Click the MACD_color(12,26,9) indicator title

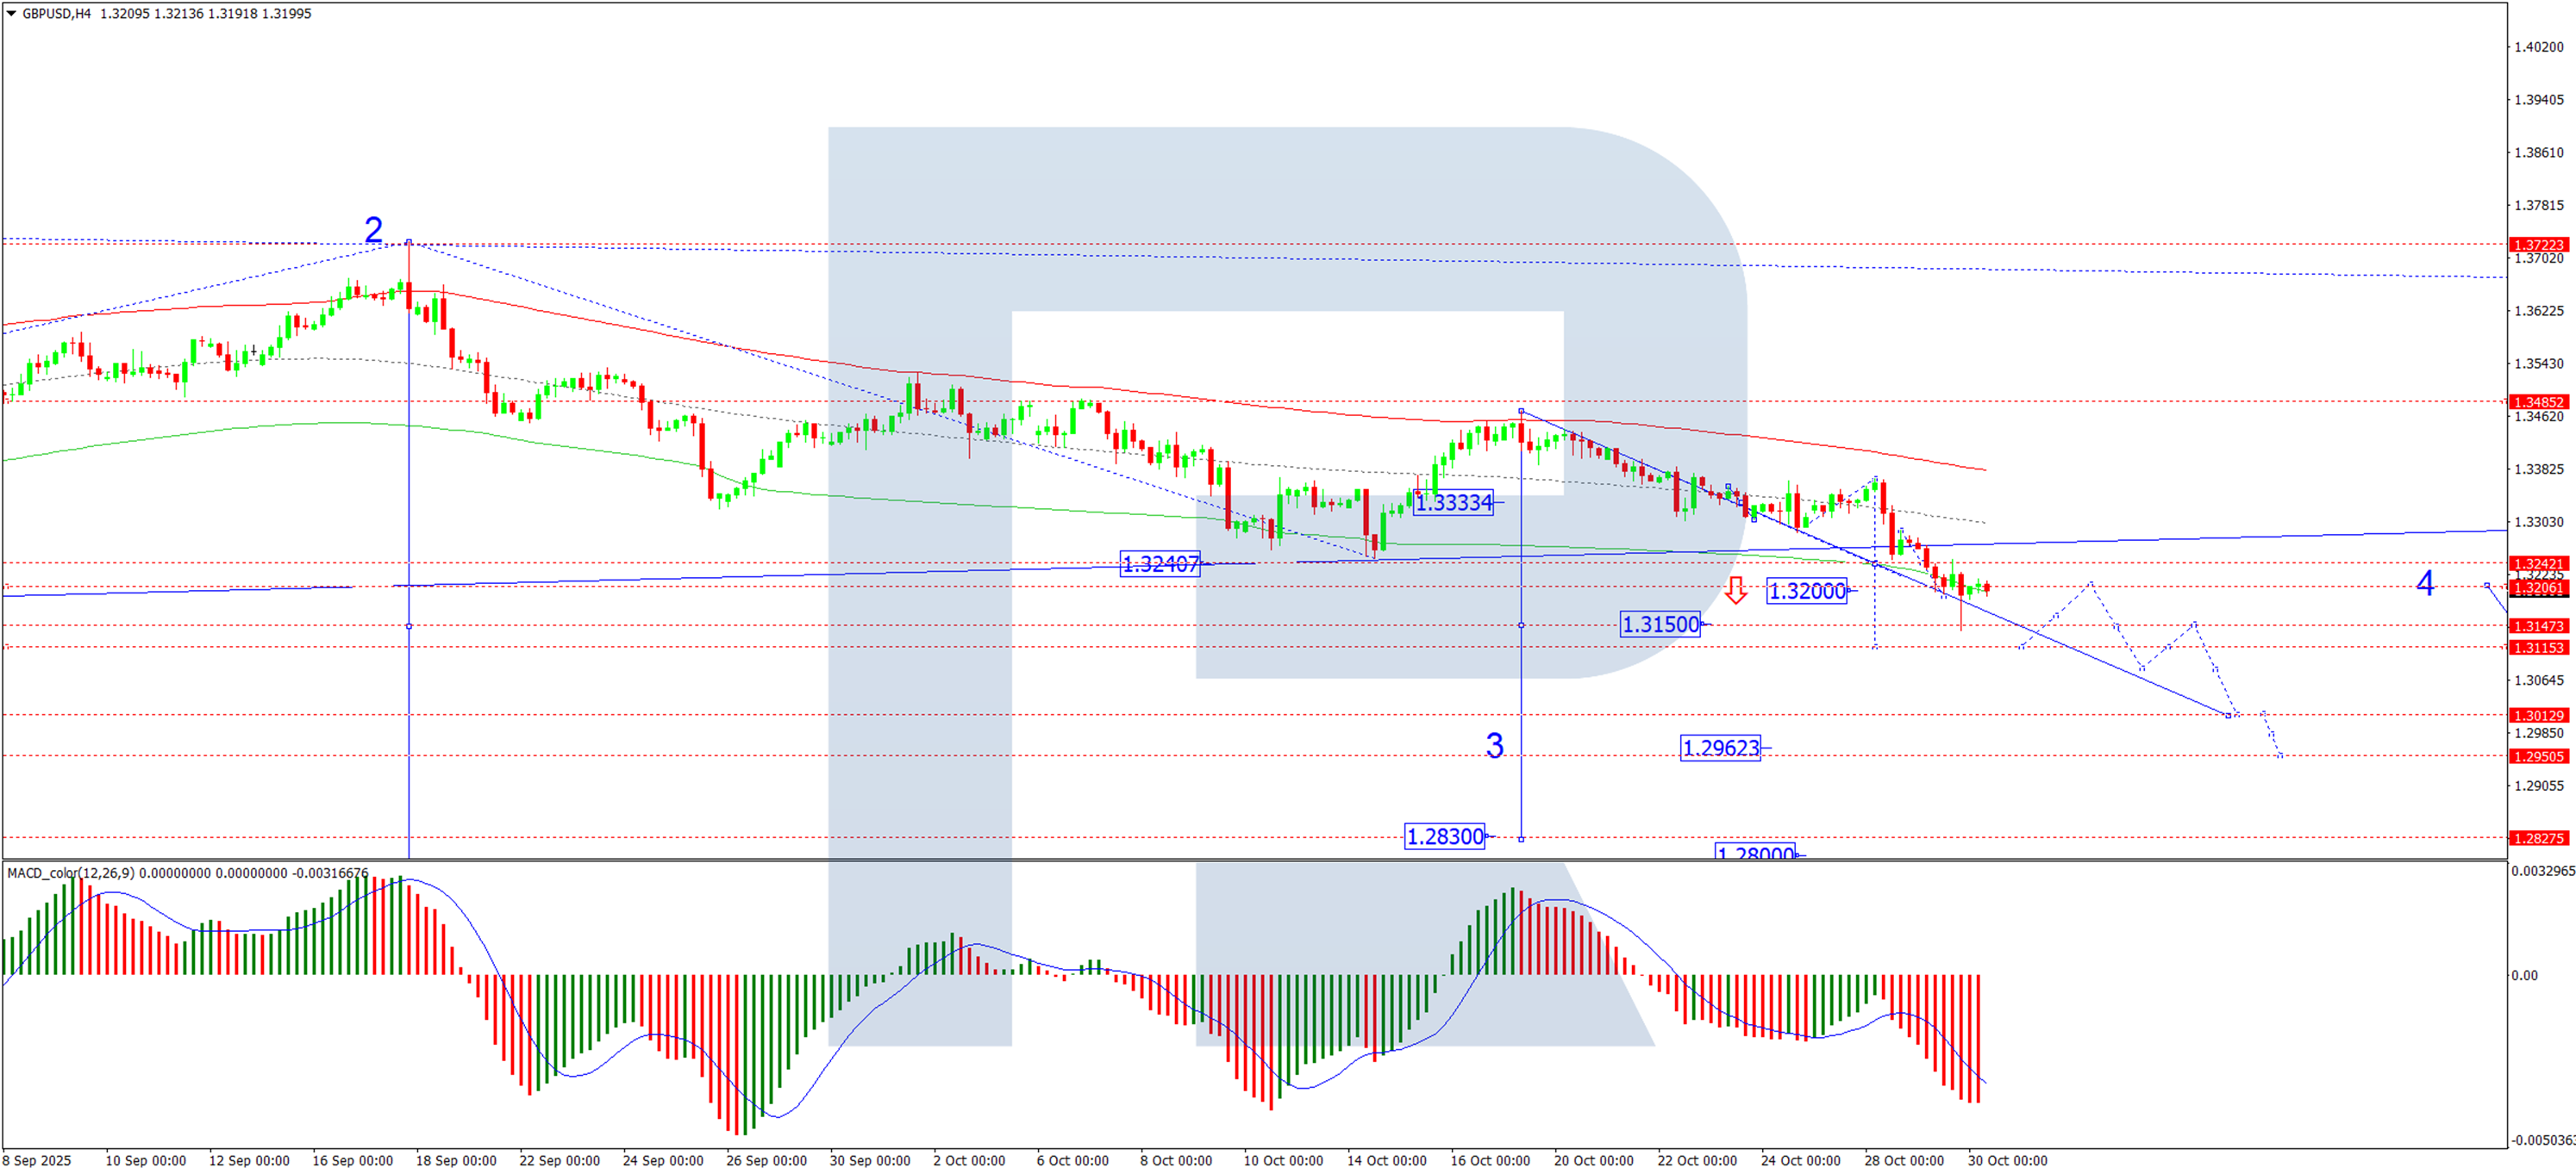coord(70,873)
